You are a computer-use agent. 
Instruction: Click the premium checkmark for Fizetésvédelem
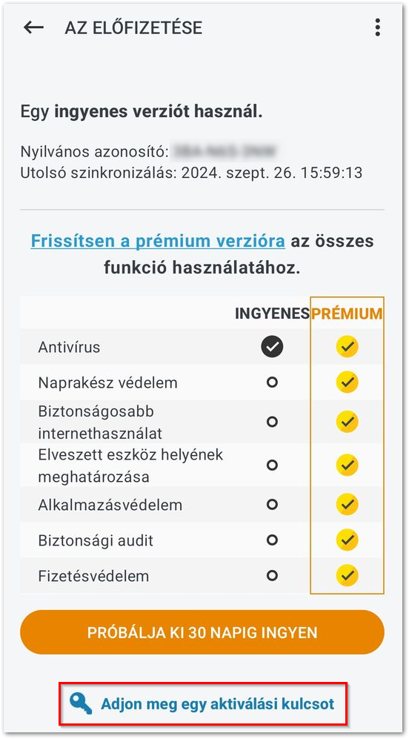348,575
